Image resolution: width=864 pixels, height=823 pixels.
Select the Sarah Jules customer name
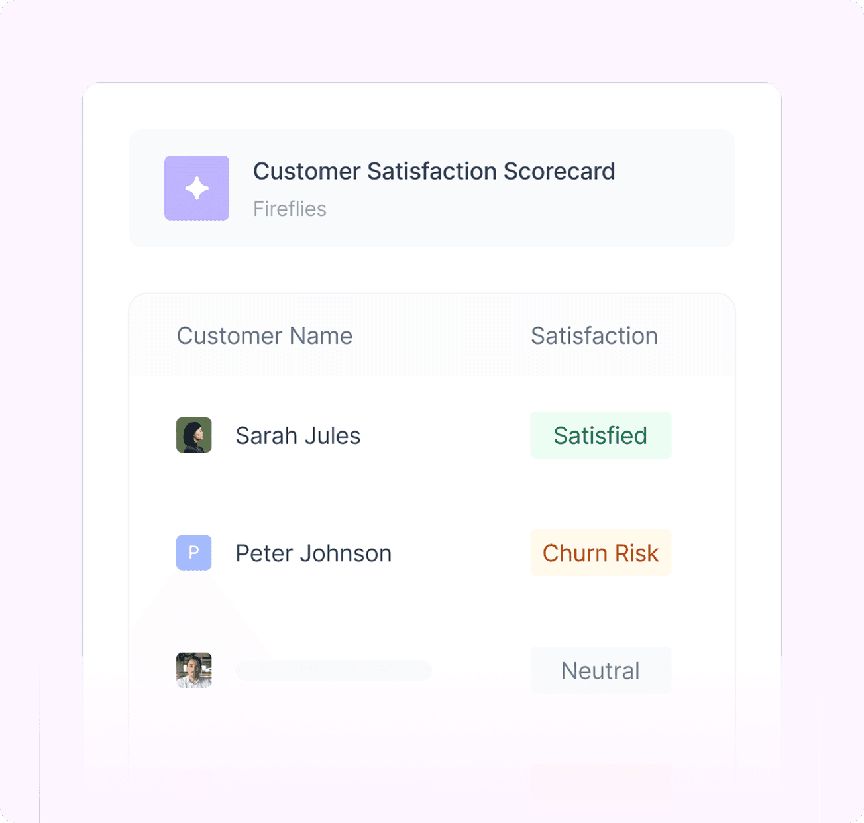click(298, 435)
